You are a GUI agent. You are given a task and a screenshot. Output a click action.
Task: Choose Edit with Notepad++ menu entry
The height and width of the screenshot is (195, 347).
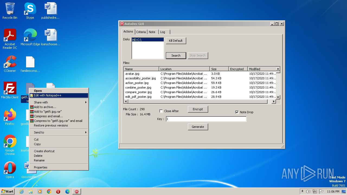click(59, 95)
